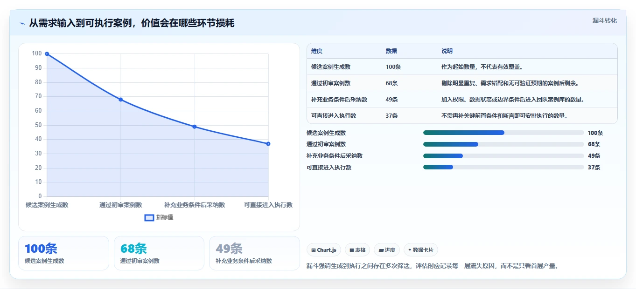
Task: Click the 可直接进入执行数 progress bar
Action: click(503, 167)
